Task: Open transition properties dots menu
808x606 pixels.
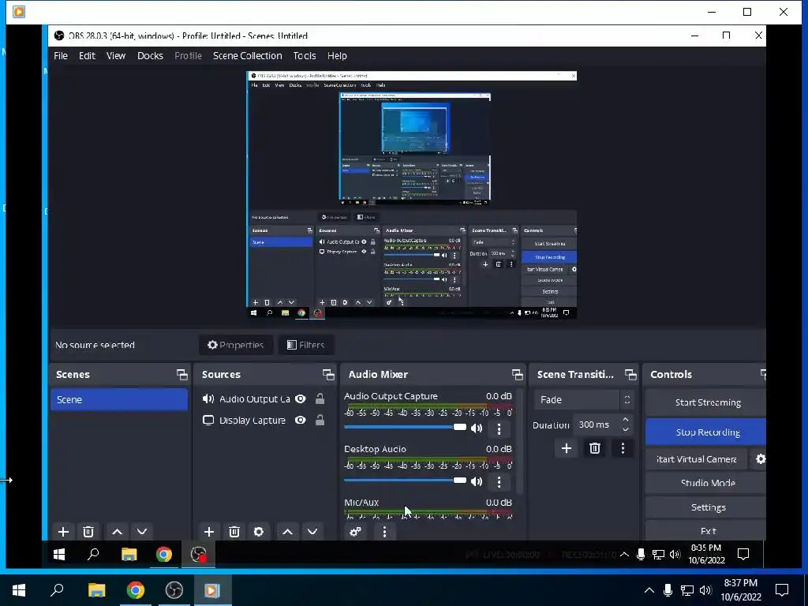Action: (623, 448)
